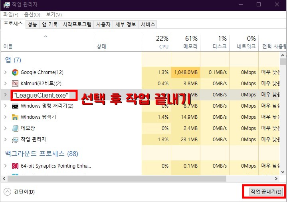This screenshot has height=202, width=287.
Task: Click Kalmuri CPU value 0.4%
Action: click(163, 84)
